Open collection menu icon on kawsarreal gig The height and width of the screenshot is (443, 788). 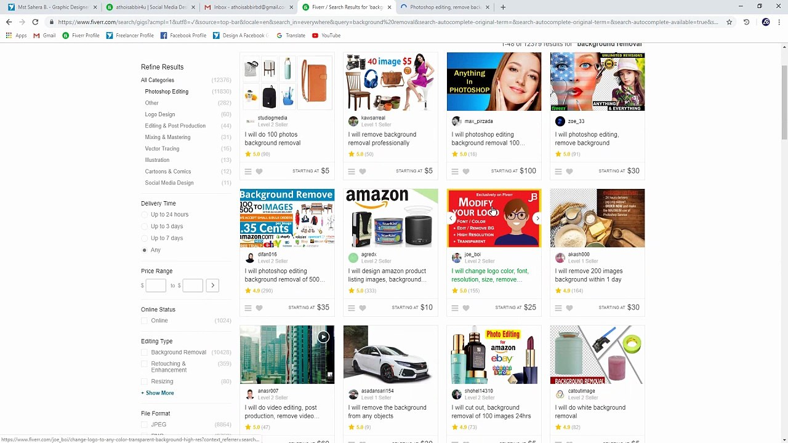352,172
